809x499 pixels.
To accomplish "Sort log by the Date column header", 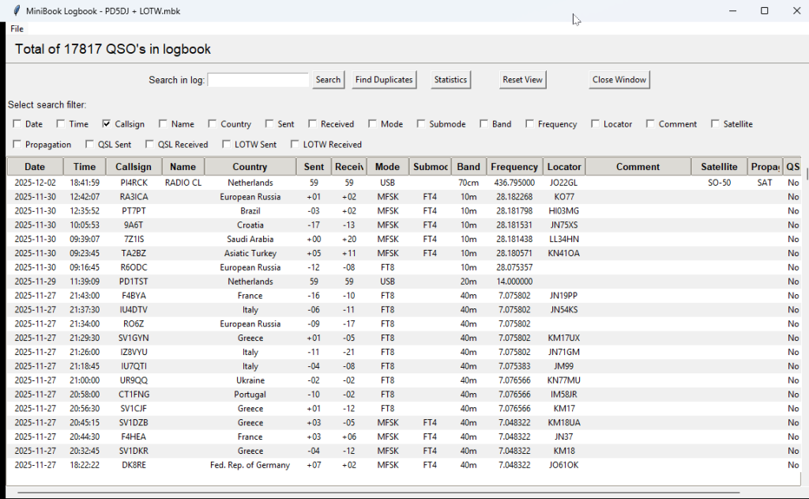I will point(35,167).
